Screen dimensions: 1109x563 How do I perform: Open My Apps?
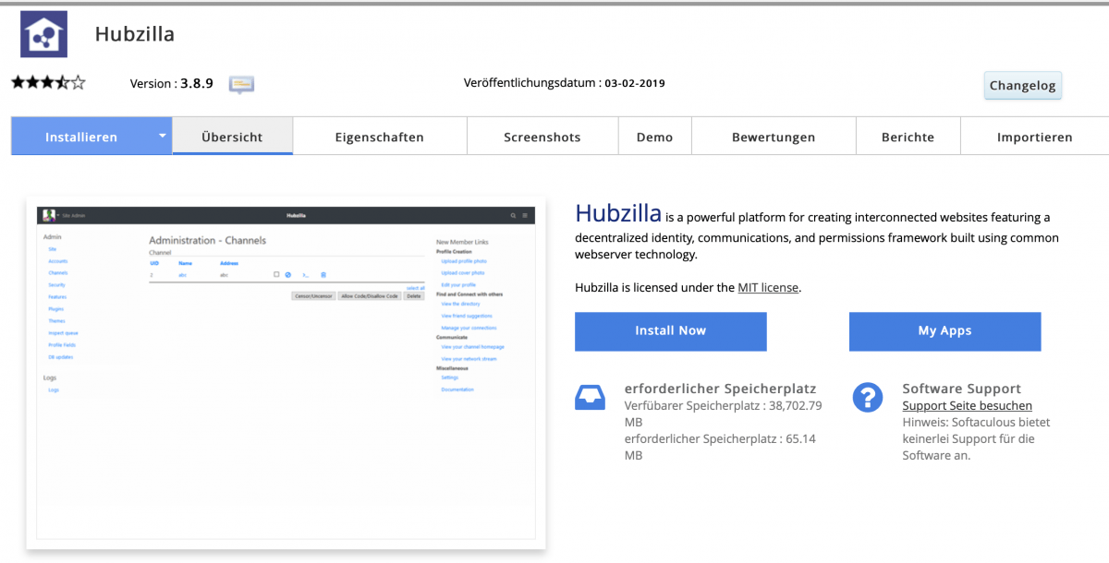(944, 331)
